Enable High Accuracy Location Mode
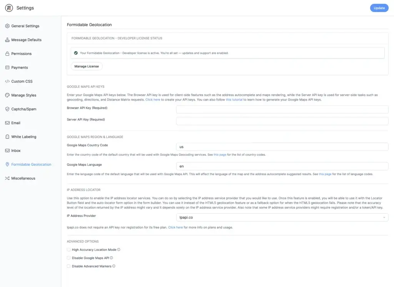This screenshot has width=394, height=287. (x=68, y=250)
